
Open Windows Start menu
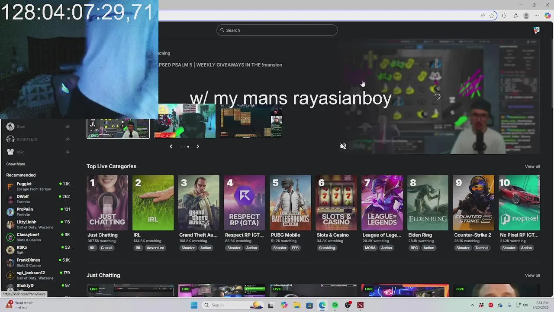point(194,305)
